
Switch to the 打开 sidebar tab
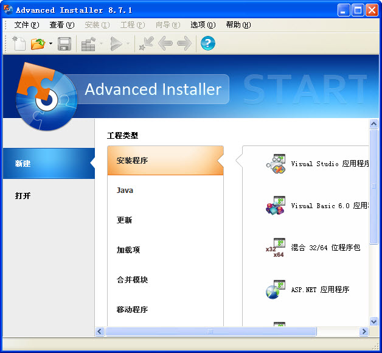pyautogui.click(x=23, y=196)
